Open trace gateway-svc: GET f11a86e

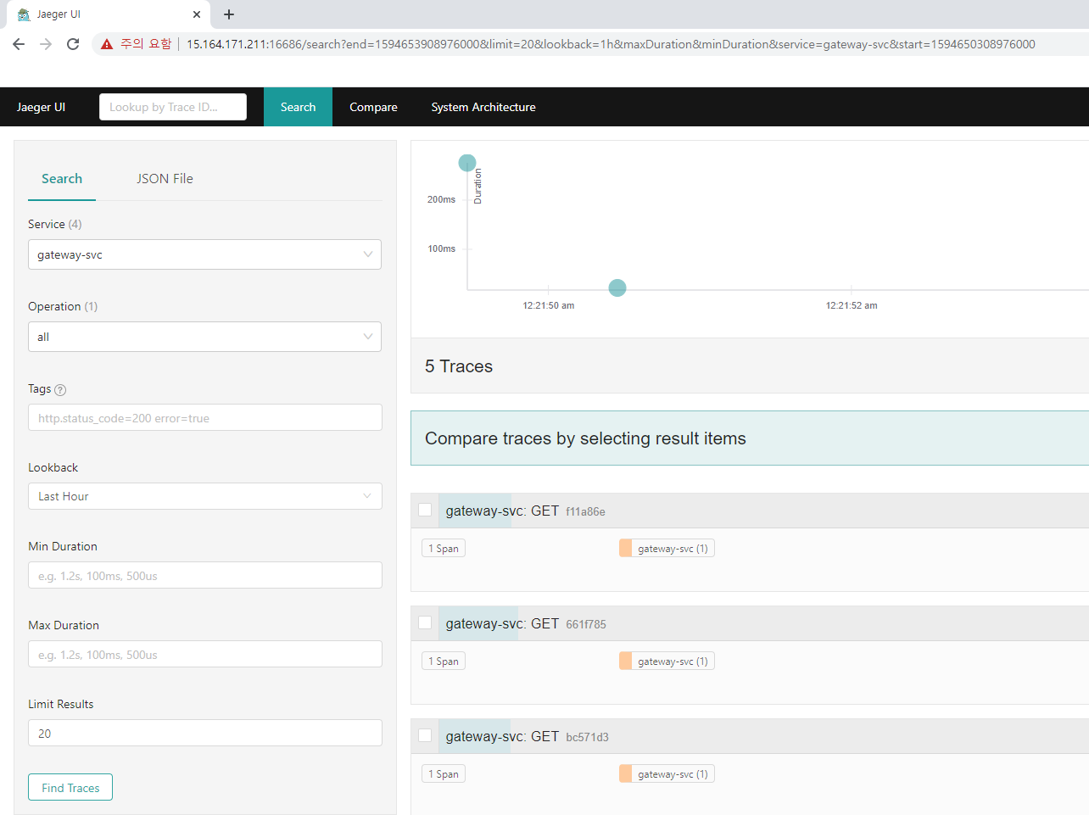coord(525,511)
